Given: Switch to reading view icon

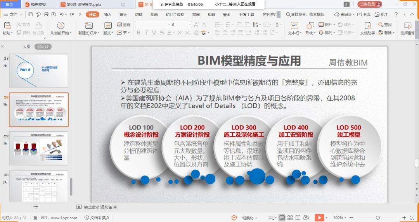Looking at the screenshot, I should point(298,218).
